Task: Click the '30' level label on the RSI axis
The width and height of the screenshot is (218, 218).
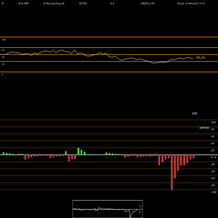Action: (x=3, y=64)
